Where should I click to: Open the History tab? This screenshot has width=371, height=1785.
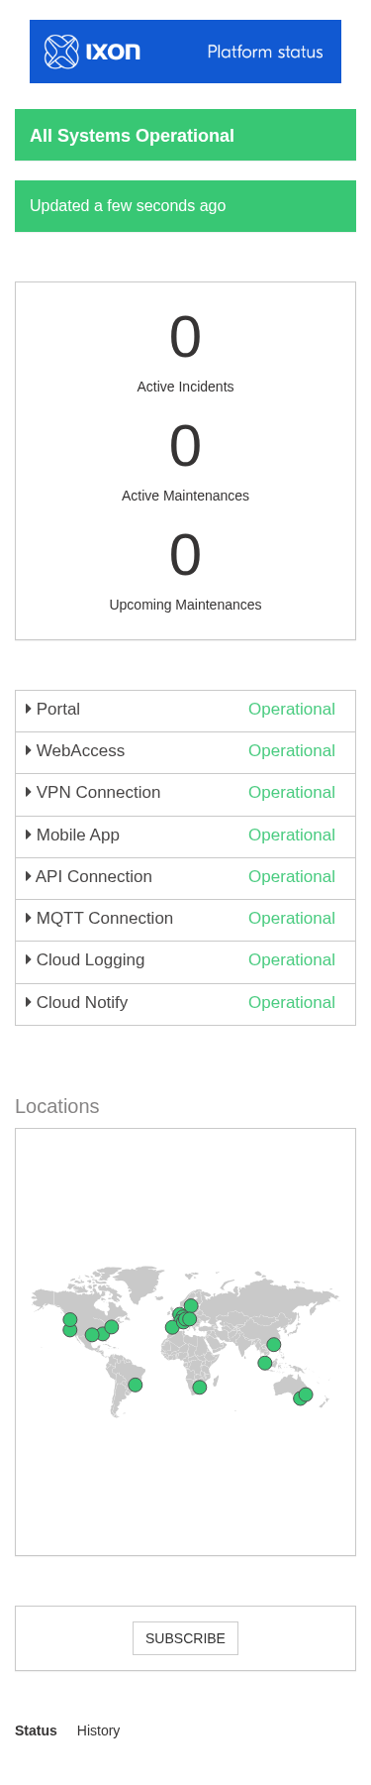pyautogui.click(x=98, y=1730)
